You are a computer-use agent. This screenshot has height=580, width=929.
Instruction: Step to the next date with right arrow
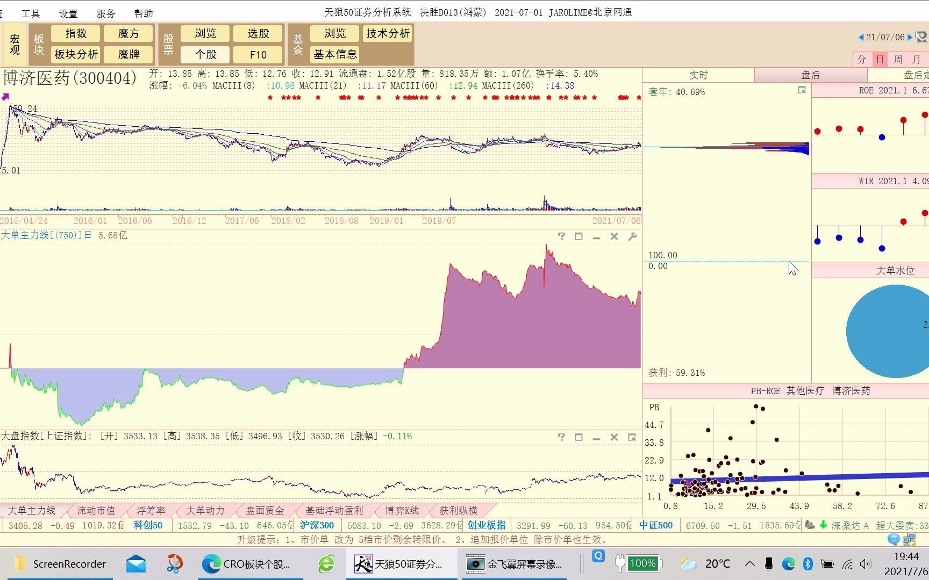[910, 37]
